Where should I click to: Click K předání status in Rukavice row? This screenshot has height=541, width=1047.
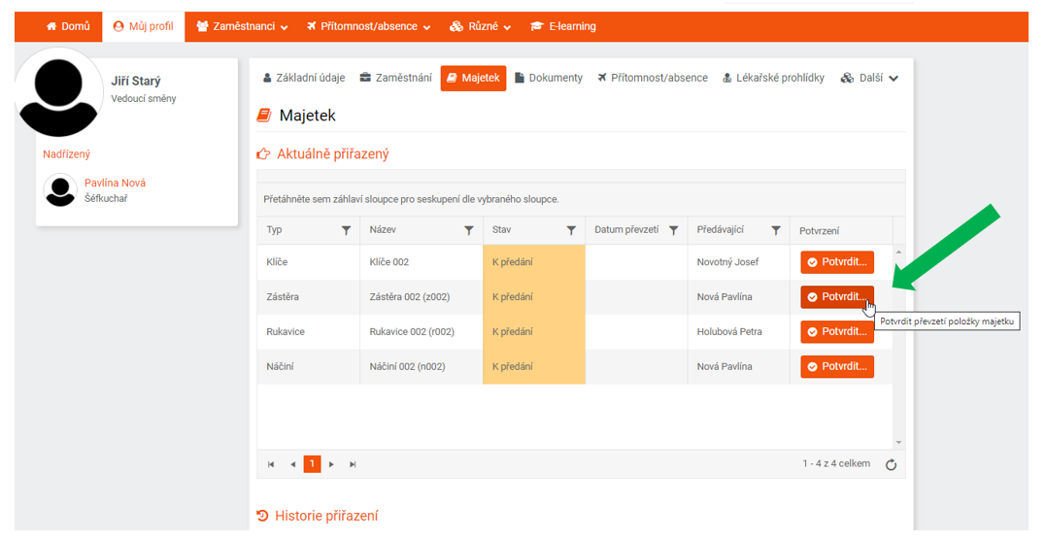[534, 332]
